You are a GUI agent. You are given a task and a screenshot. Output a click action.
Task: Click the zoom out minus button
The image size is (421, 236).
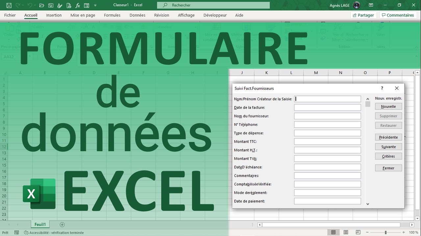tap(367, 232)
